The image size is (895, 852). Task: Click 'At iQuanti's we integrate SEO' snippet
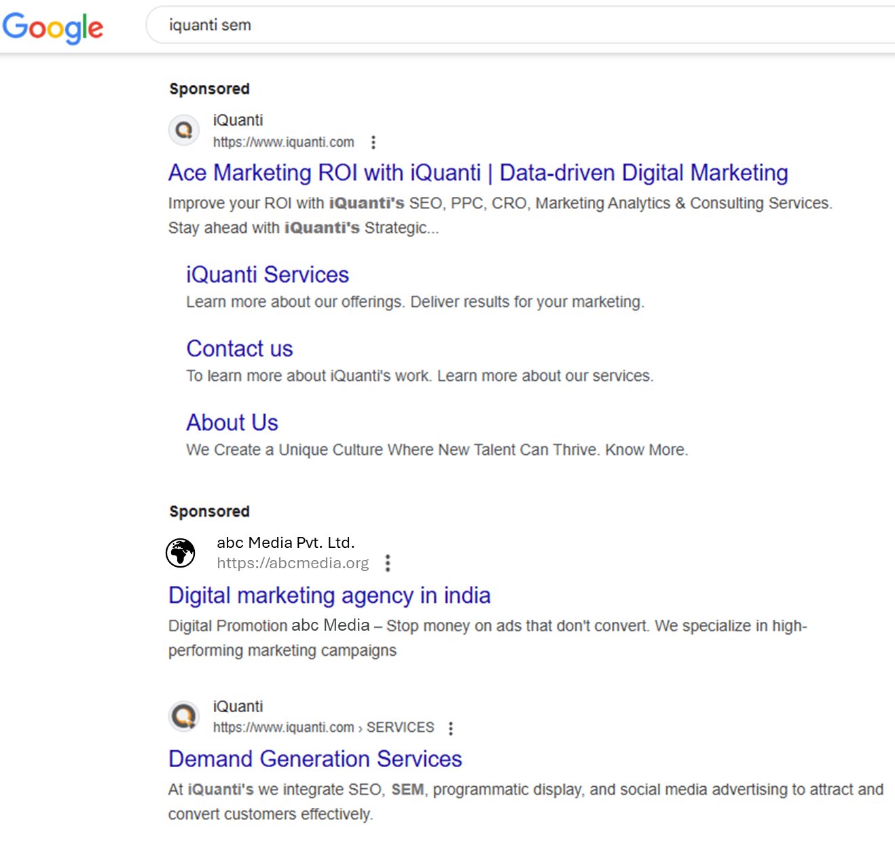[x=526, y=802]
